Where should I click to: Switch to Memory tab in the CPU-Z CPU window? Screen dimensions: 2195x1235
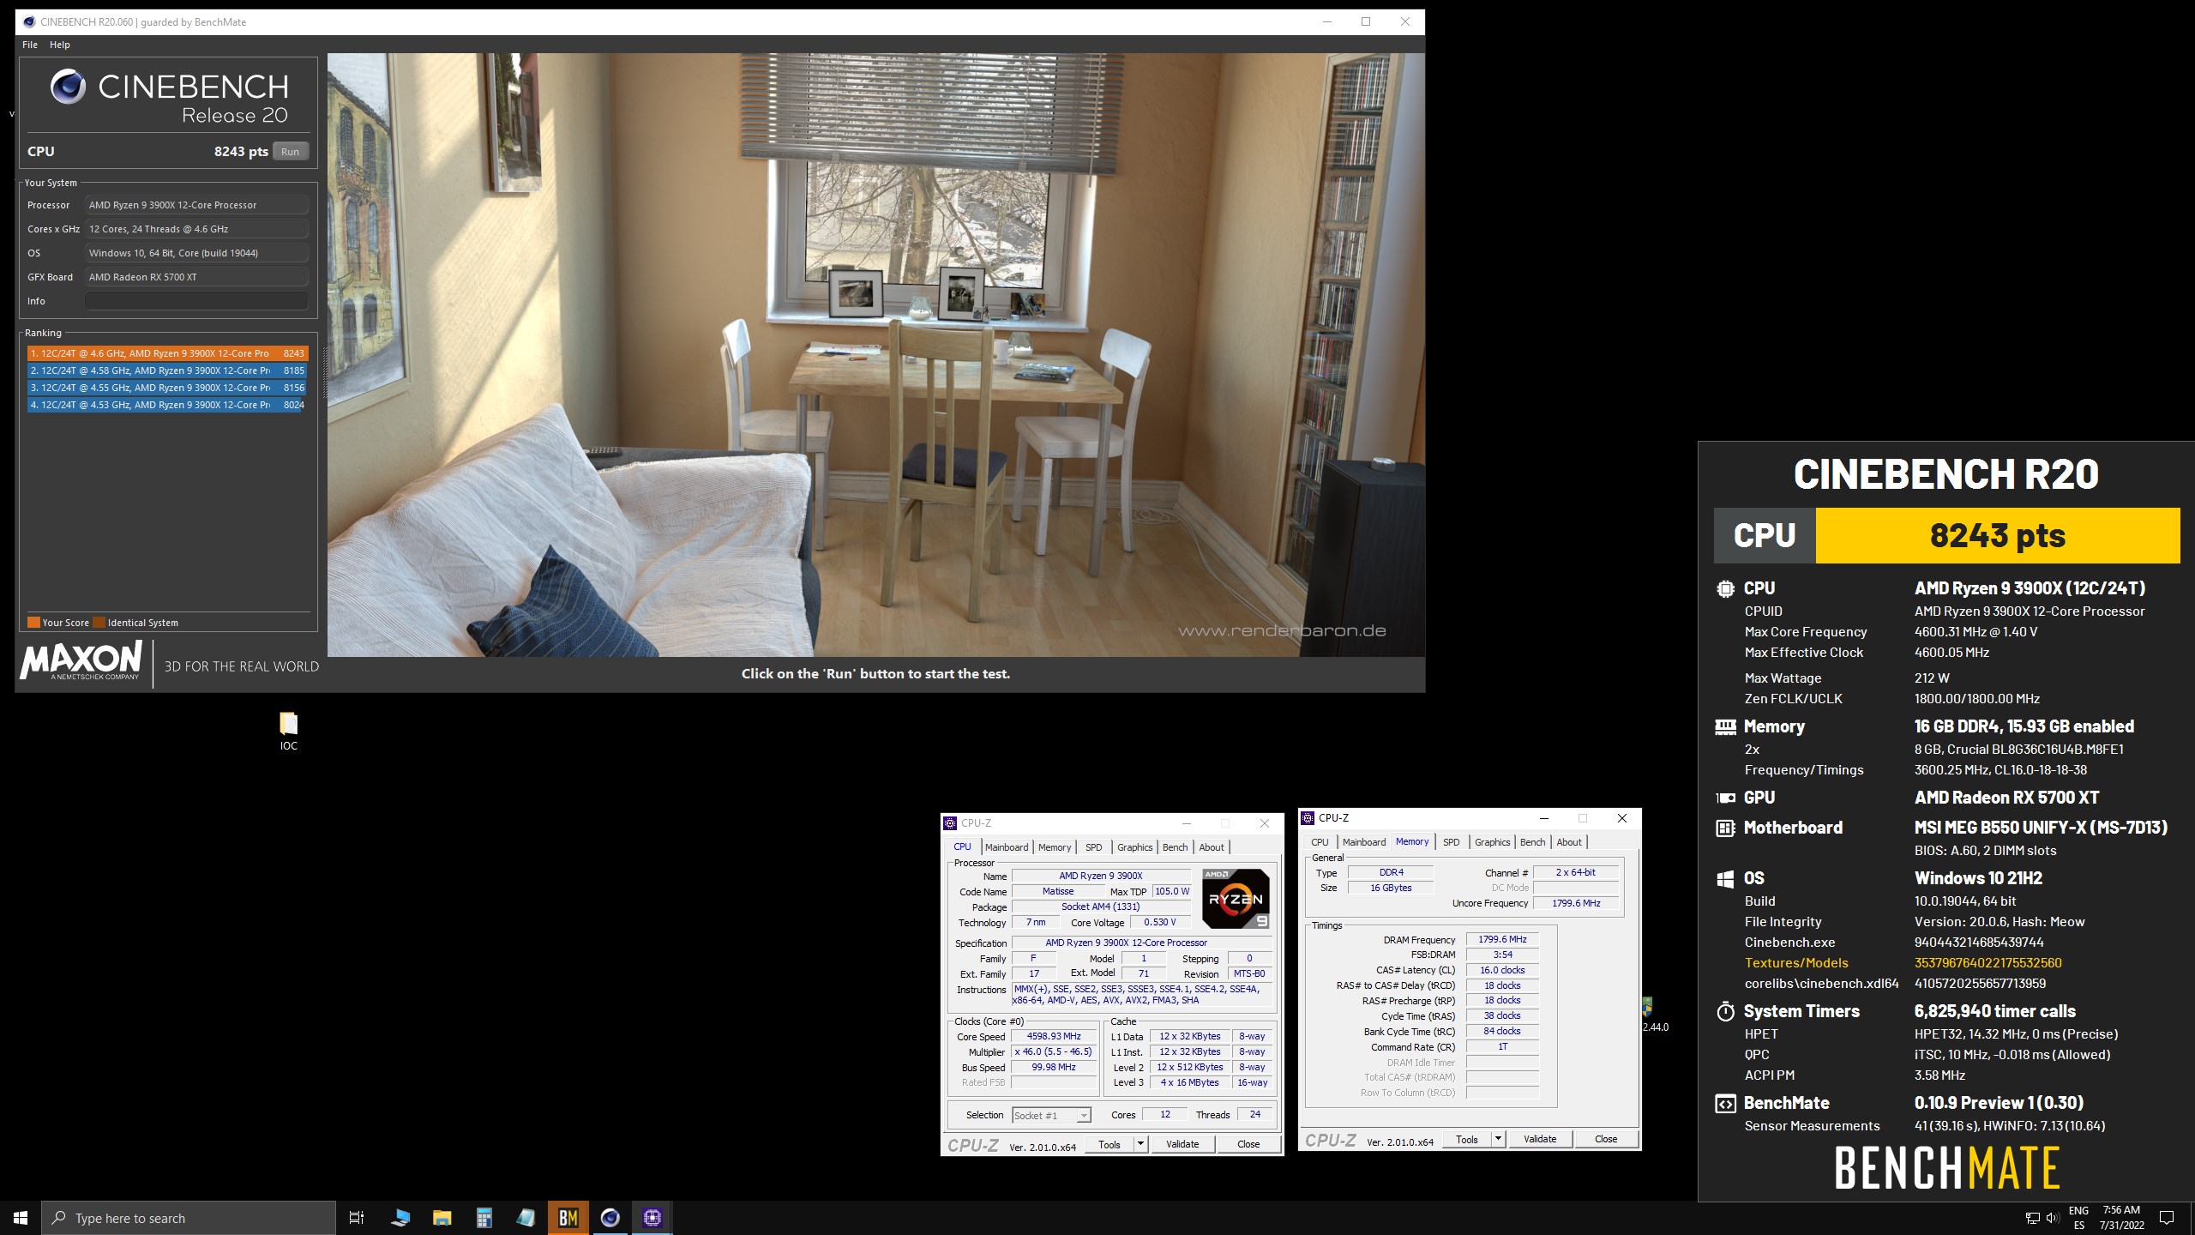[x=1055, y=847]
